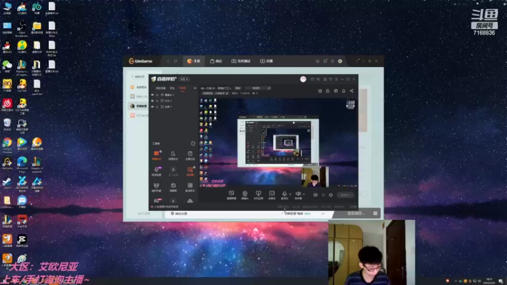Click WeGame sidebar search field
507x285 pixels.
(x=139, y=77)
